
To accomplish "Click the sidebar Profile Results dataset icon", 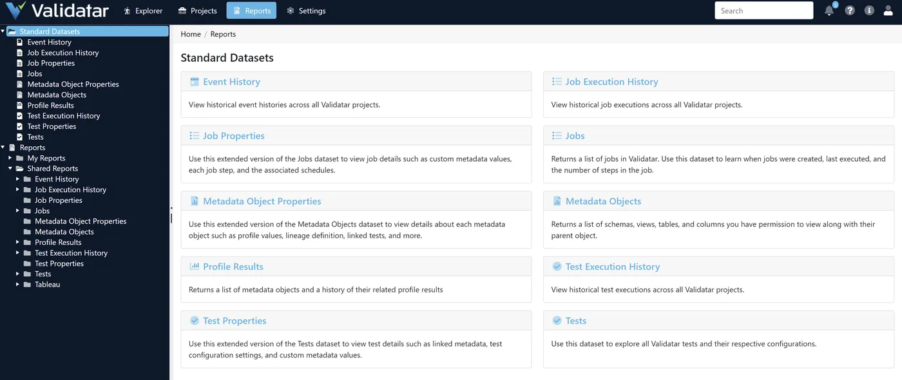I will tap(19, 105).
